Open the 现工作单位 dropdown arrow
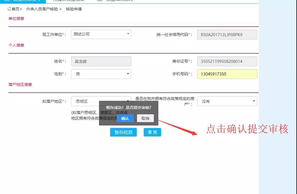The image size is (297, 194). pyautogui.click(x=128, y=34)
